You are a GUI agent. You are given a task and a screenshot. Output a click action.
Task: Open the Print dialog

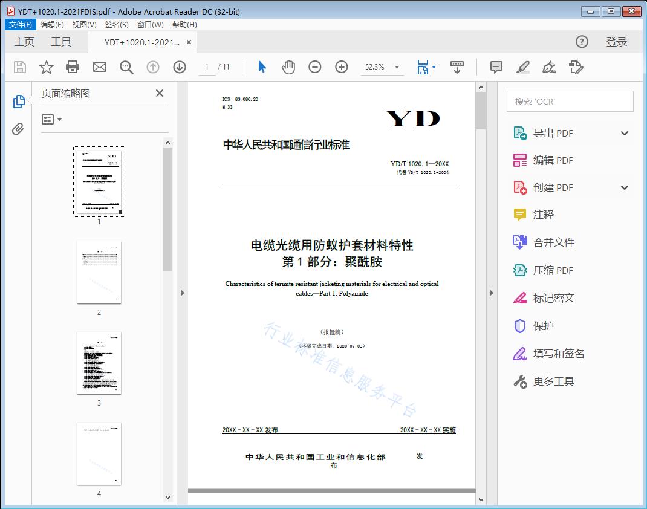click(x=73, y=67)
